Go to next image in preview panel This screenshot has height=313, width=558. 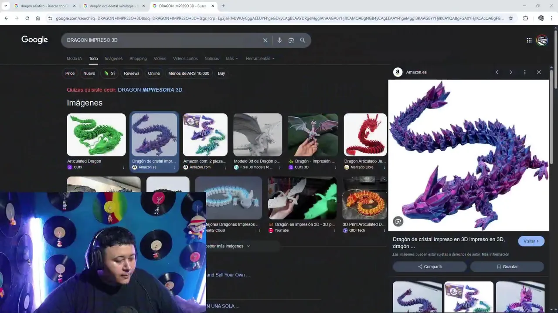tap(510, 72)
